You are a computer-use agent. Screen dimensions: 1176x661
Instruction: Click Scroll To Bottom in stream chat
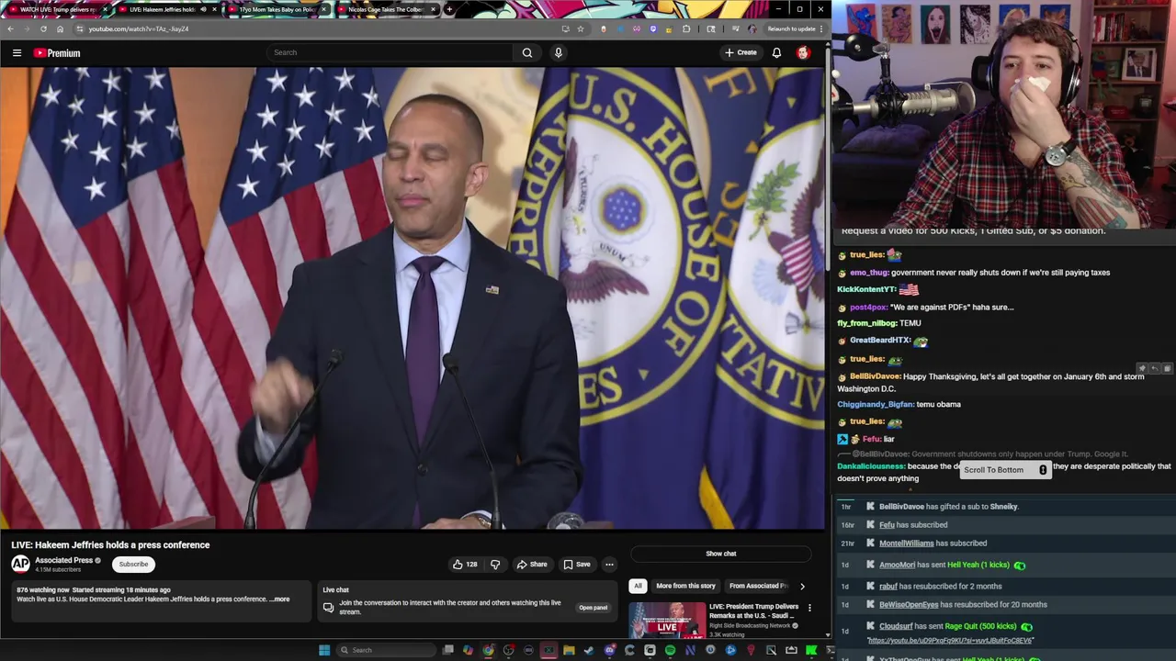click(1005, 470)
